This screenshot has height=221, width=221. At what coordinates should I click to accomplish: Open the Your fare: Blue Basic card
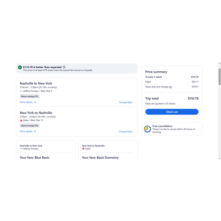[x=46, y=150]
